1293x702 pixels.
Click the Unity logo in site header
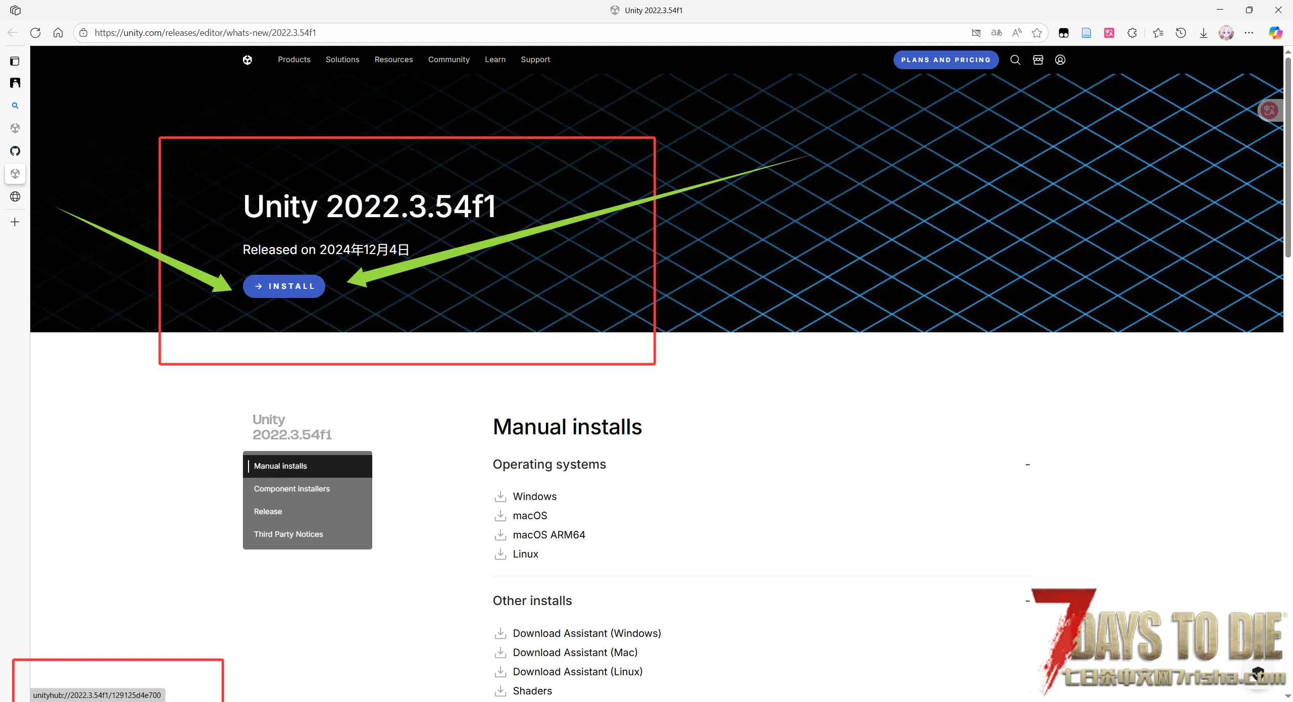click(247, 60)
